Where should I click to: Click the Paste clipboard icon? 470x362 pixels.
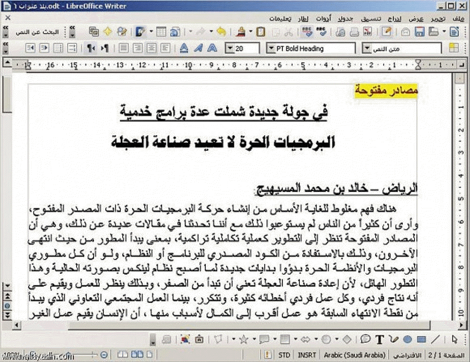pos(260,32)
